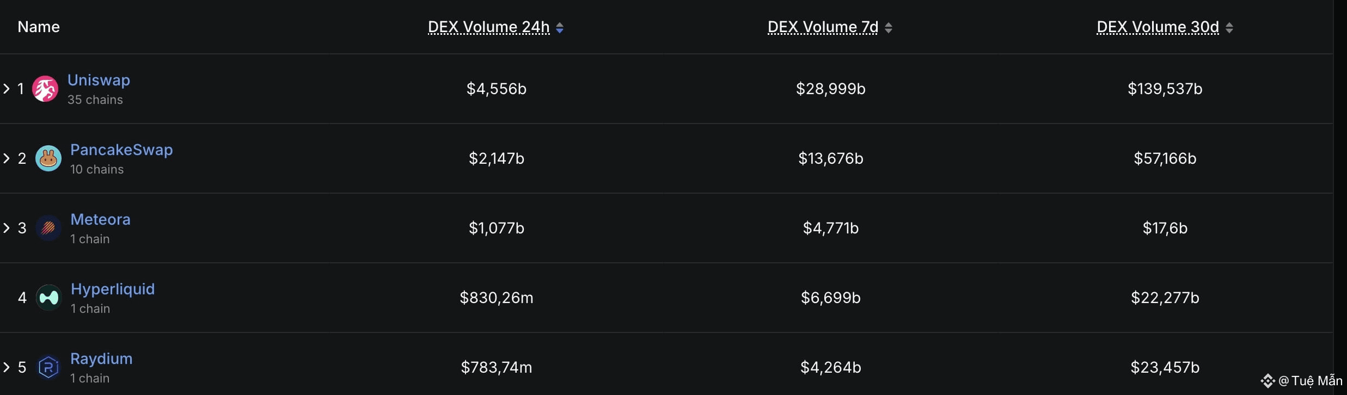1347x395 pixels.
Task: Open the Raydium protocol link
Action: (x=101, y=359)
